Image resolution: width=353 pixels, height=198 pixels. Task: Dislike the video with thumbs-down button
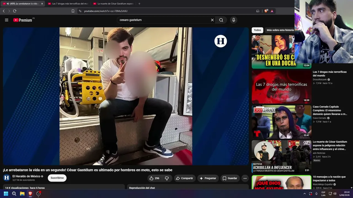[167, 178]
